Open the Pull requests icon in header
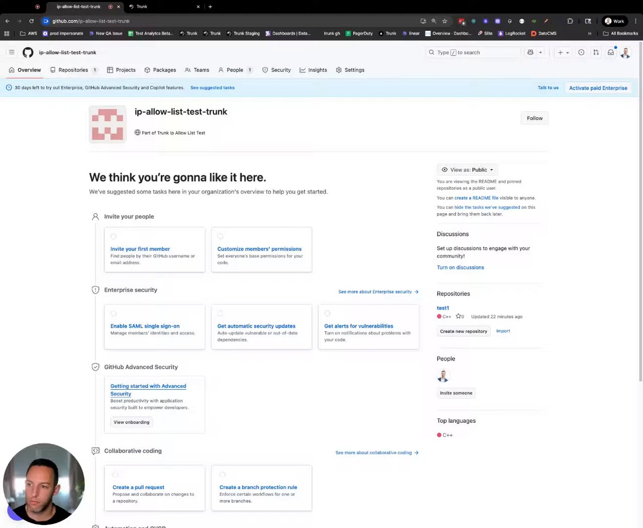Image resolution: width=643 pixels, height=528 pixels. [x=596, y=52]
